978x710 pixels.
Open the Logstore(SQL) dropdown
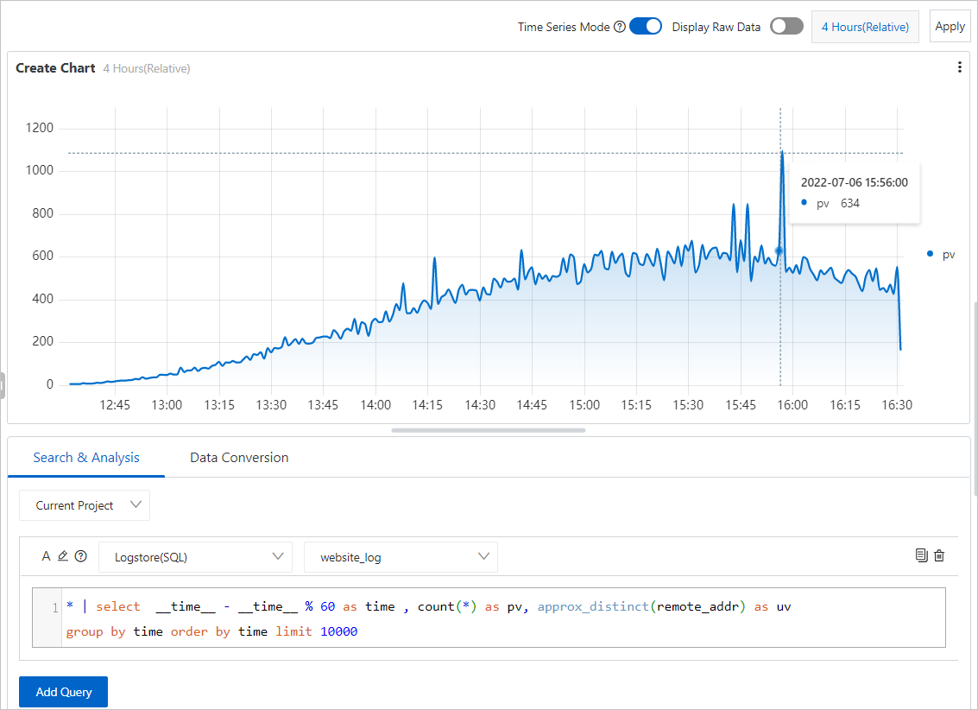(x=195, y=556)
